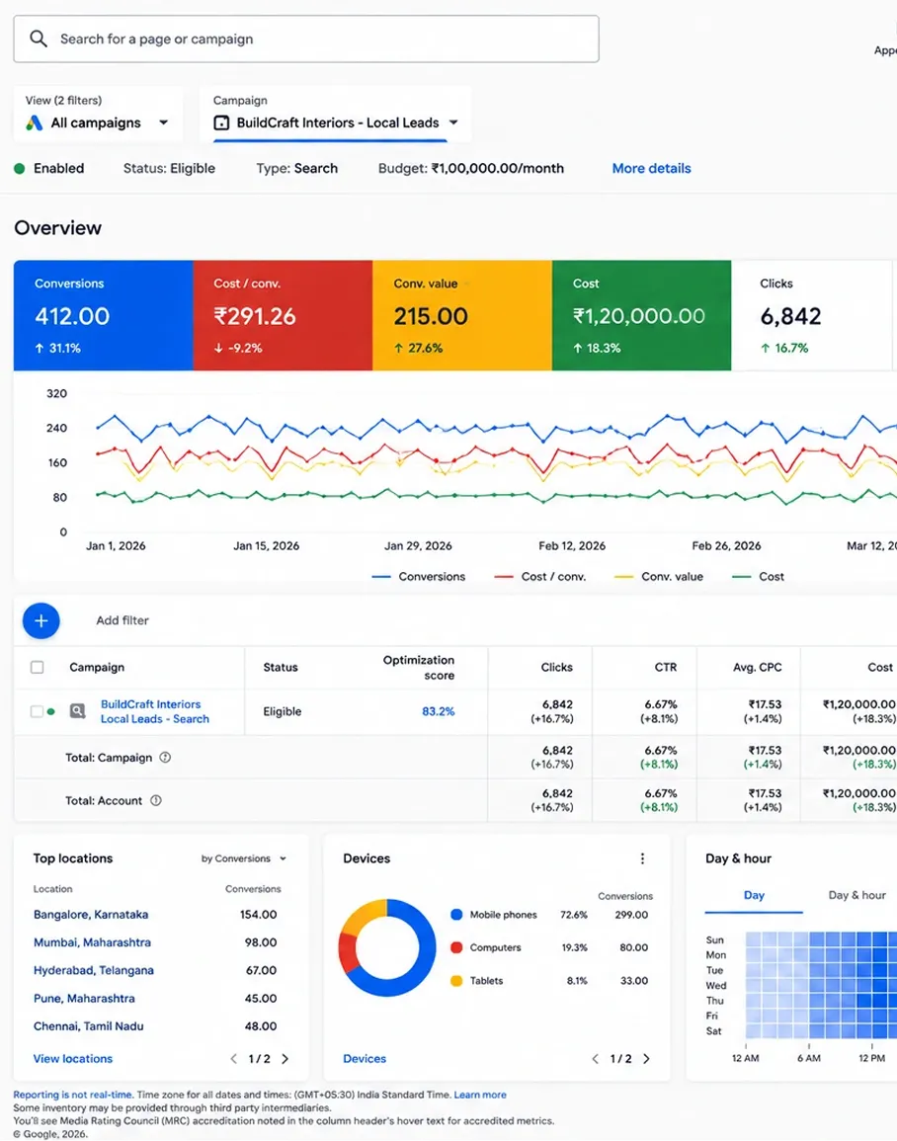
Task: Open the Devices card three-dot menu
Action: tap(642, 858)
